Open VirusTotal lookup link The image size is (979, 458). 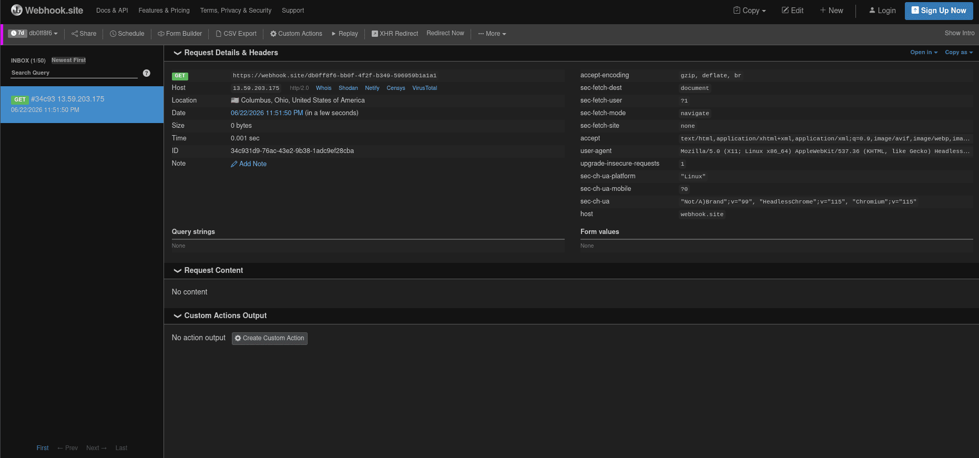point(425,88)
